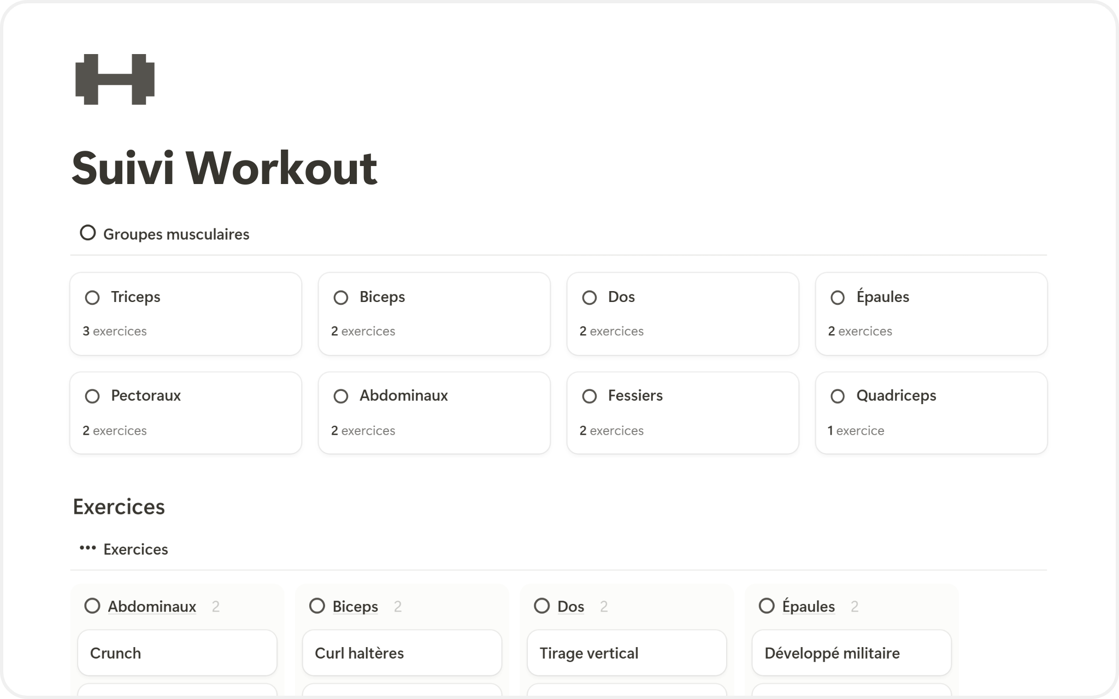Click circle icon on Pectoraux card
This screenshot has height=699, width=1119.
click(x=92, y=396)
